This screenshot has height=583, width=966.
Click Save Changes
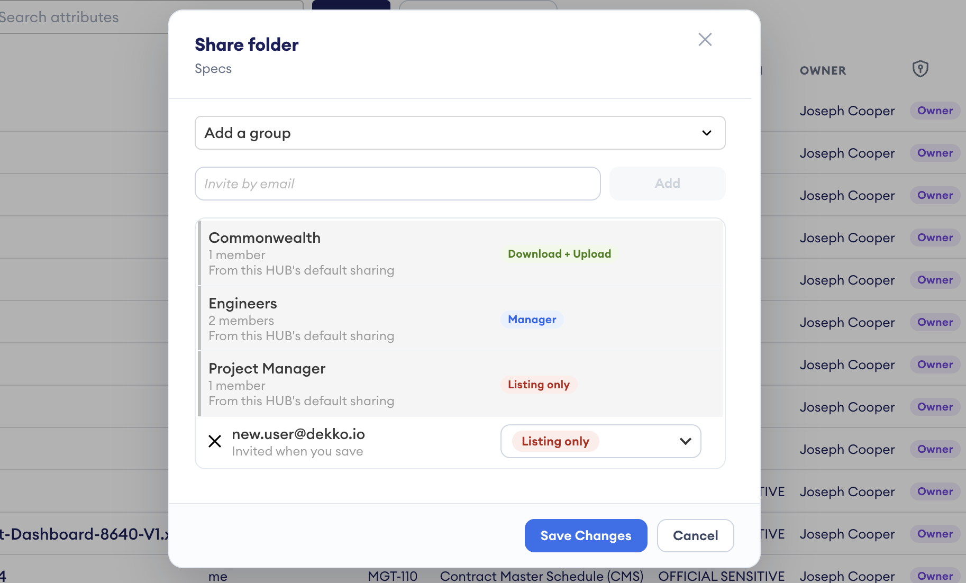point(586,535)
